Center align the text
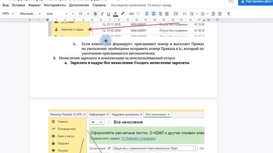This screenshot has width=273, height=153. [154, 14]
